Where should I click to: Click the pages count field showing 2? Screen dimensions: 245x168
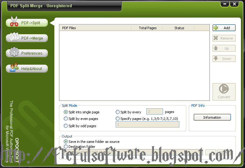tap(155, 111)
